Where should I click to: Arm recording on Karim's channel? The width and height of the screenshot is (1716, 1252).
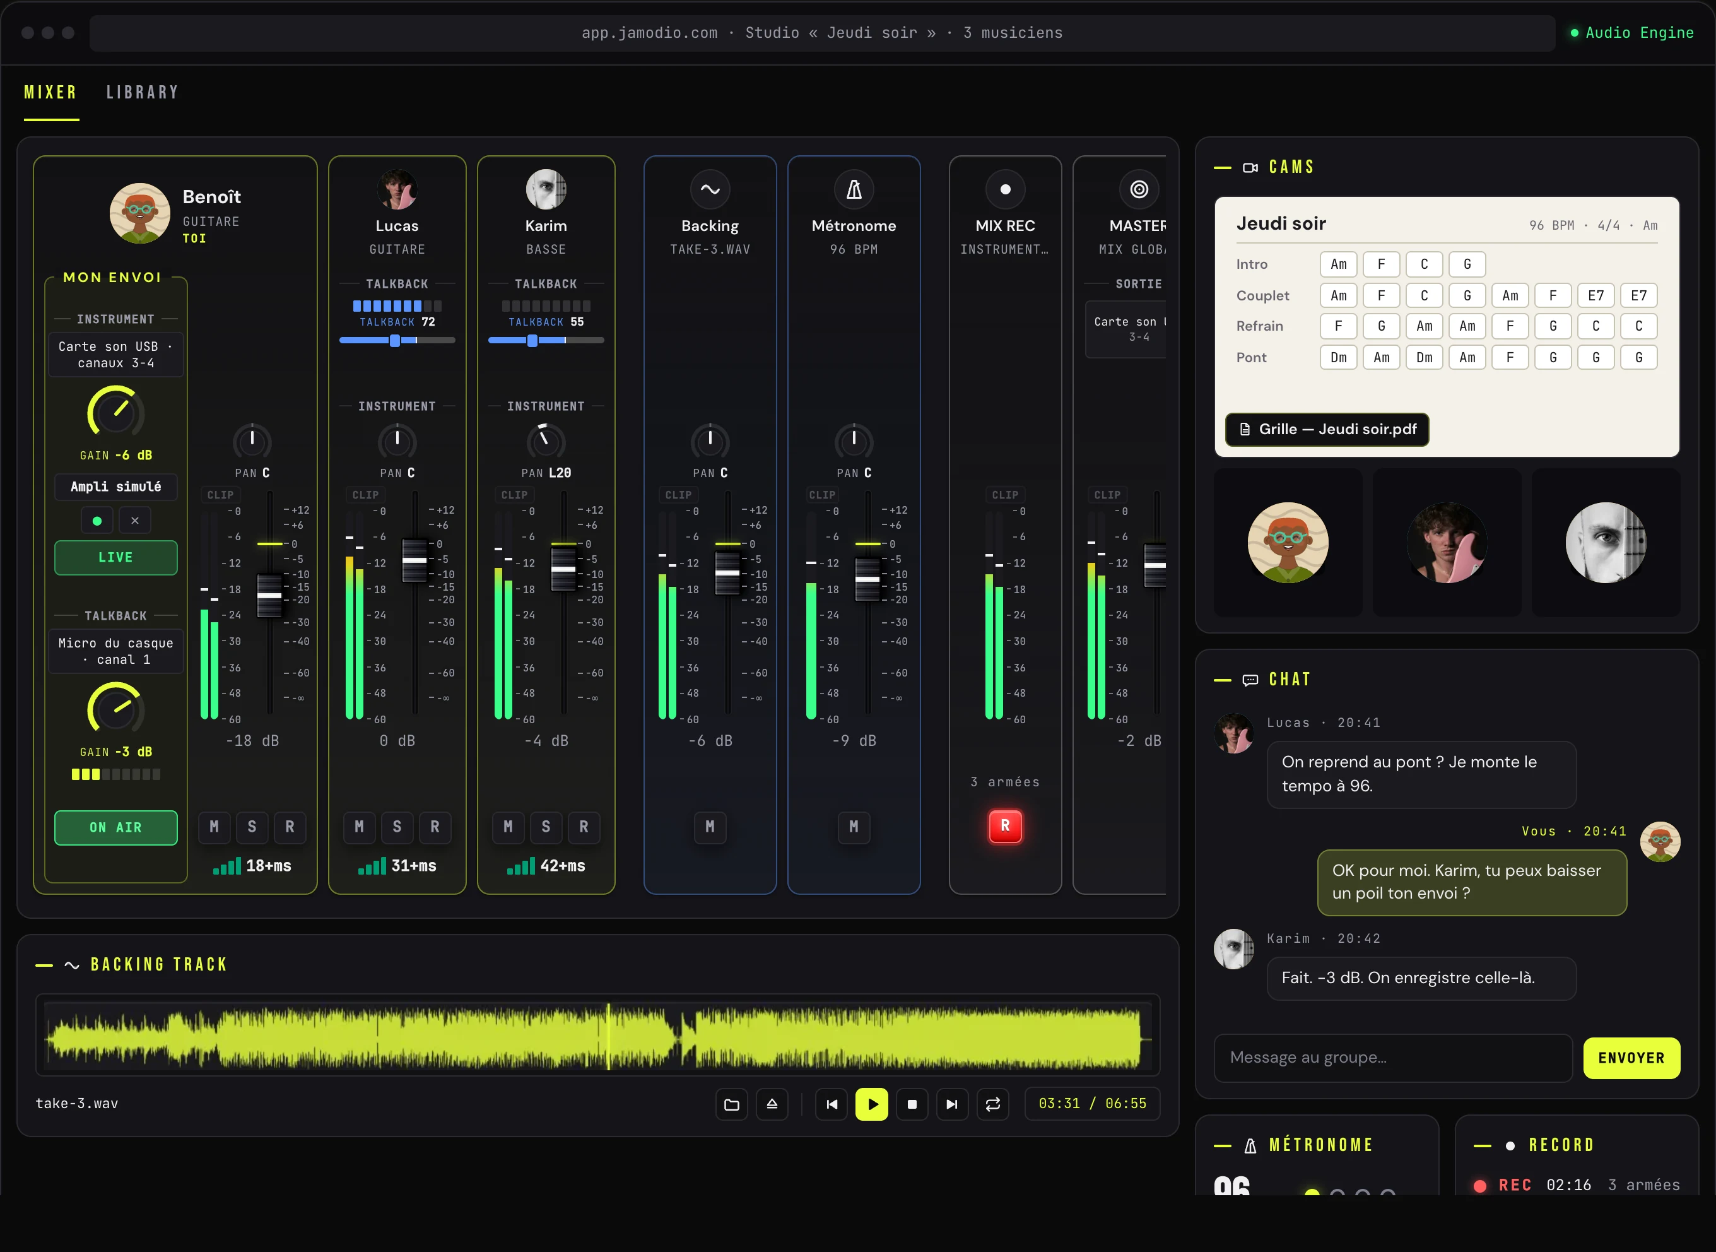(x=584, y=827)
